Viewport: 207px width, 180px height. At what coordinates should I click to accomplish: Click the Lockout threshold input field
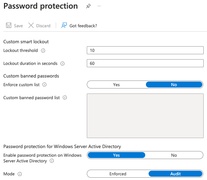point(145,50)
